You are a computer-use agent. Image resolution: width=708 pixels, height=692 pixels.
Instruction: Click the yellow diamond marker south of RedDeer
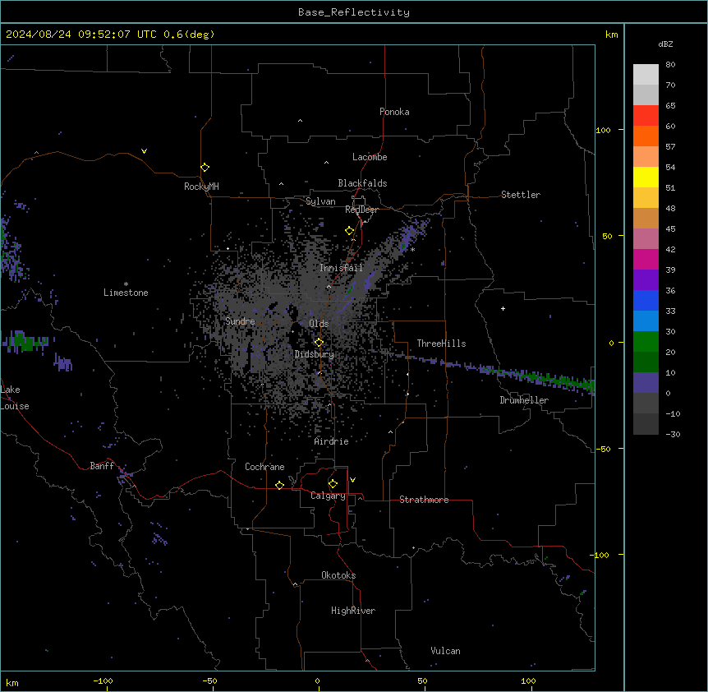tap(349, 231)
